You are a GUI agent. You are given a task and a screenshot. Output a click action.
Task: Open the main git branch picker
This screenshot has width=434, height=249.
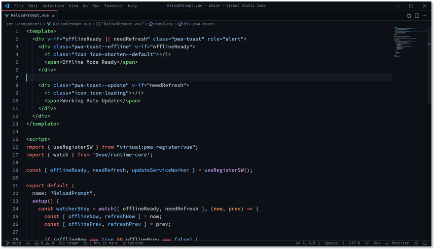pyautogui.click(x=14, y=243)
